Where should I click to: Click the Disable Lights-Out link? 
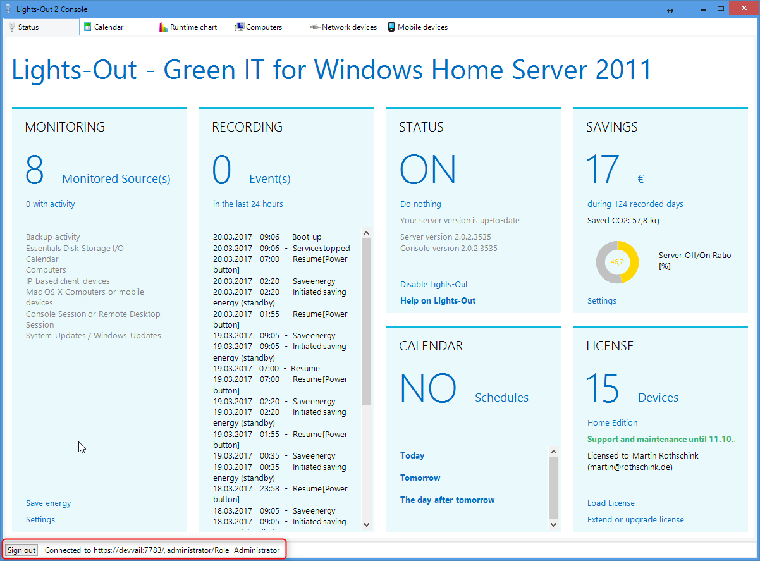(434, 285)
